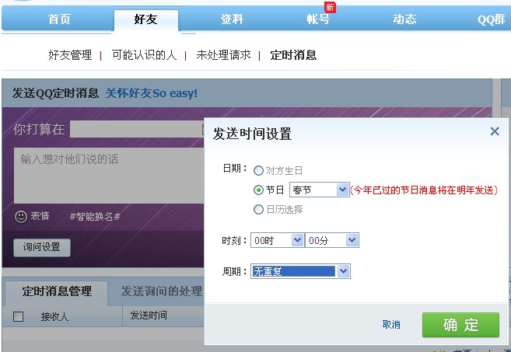Click the 输入想对他们说的话 message box
Viewport: 511px width, 352px height.
[109, 176]
